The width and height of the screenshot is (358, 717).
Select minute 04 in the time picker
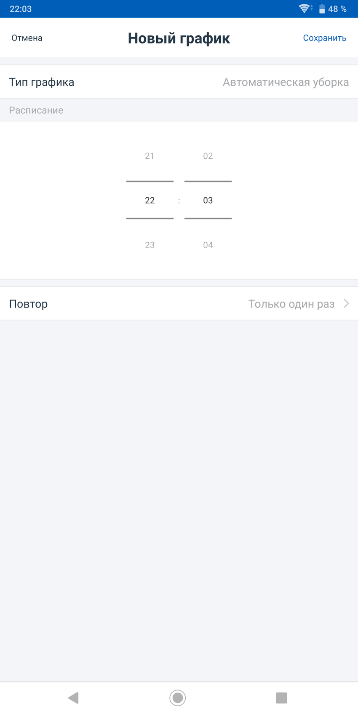click(208, 245)
